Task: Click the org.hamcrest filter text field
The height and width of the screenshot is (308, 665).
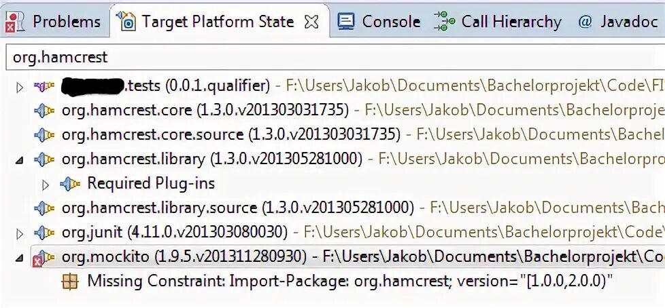Action: (x=335, y=57)
